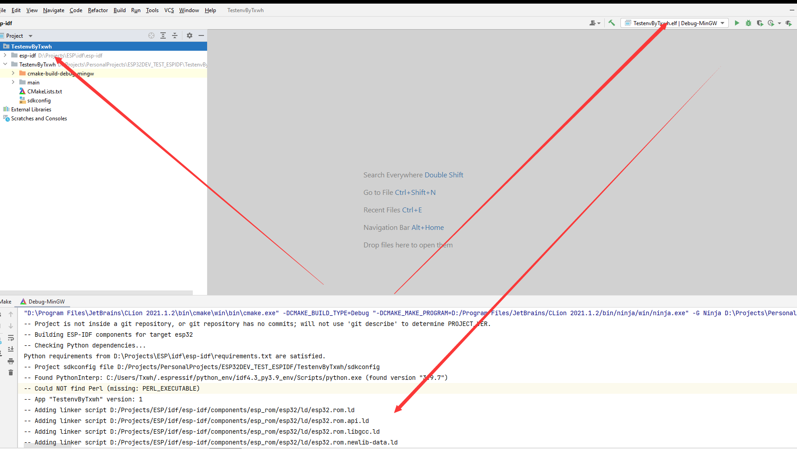Expand the cmake-build-debug-mingw folder
Image resolution: width=797 pixels, height=449 pixels.
[x=13, y=73]
